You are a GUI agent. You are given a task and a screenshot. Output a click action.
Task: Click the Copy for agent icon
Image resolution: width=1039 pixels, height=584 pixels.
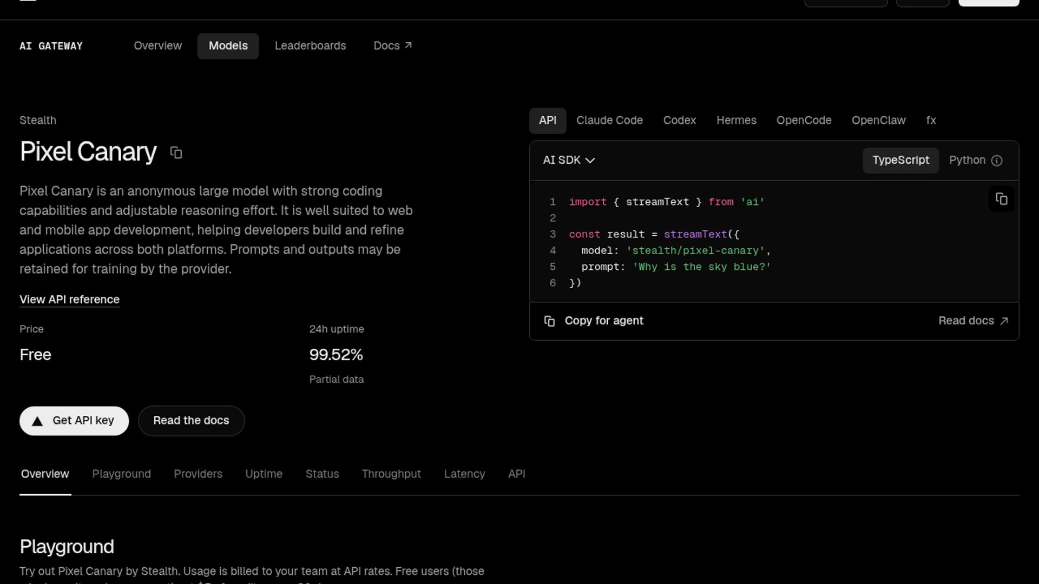(x=549, y=321)
